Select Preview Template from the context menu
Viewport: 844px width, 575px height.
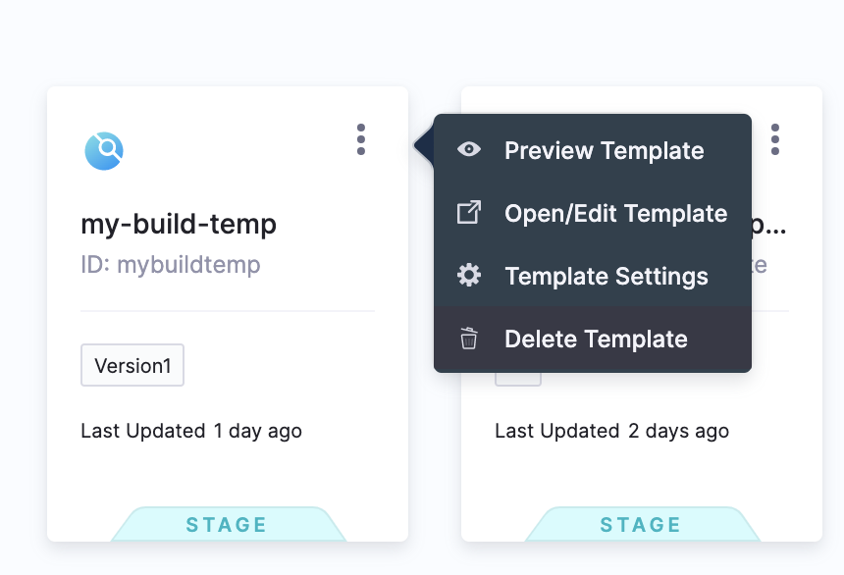pos(604,151)
